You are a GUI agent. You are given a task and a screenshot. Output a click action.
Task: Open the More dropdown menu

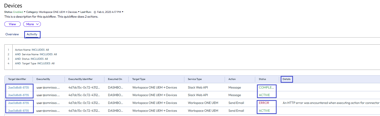click(x=32, y=24)
